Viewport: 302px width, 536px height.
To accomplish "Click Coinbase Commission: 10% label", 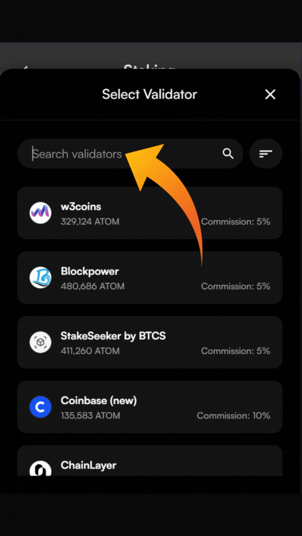I will (x=233, y=415).
